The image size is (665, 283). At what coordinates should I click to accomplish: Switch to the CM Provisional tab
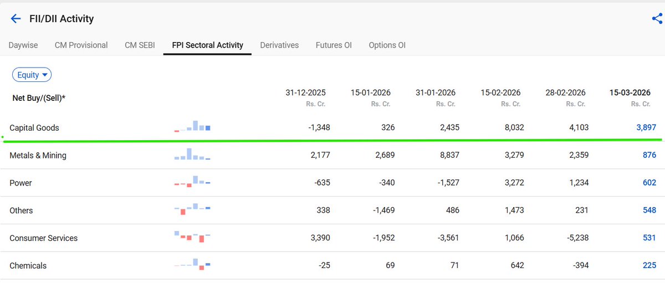click(81, 45)
